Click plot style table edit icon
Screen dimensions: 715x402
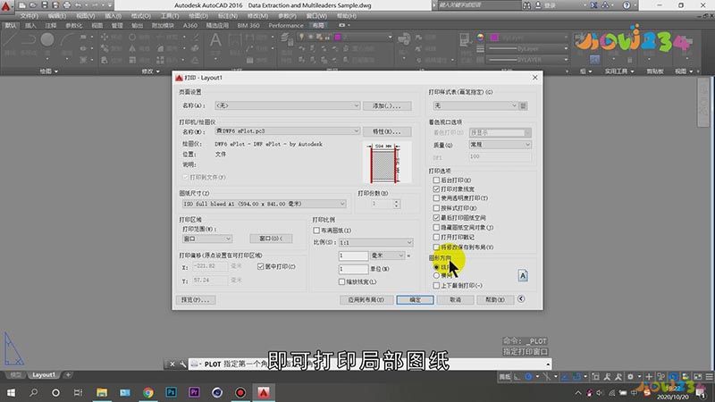(523, 105)
